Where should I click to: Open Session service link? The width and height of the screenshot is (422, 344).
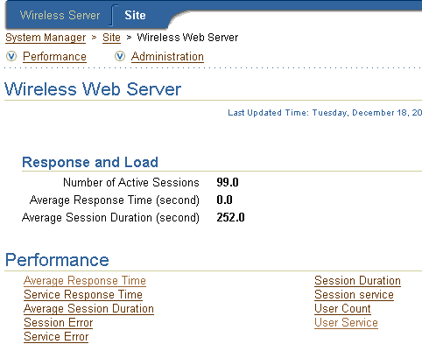pyautogui.click(x=354, y=295)
